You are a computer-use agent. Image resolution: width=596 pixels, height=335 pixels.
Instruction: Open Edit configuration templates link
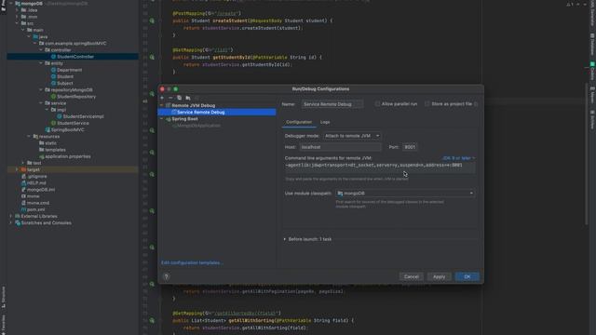[x=192, y=262]
